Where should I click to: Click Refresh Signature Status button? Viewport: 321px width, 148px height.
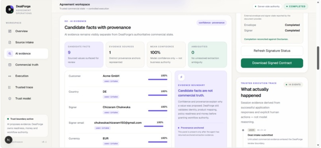[x=272, y=51]
